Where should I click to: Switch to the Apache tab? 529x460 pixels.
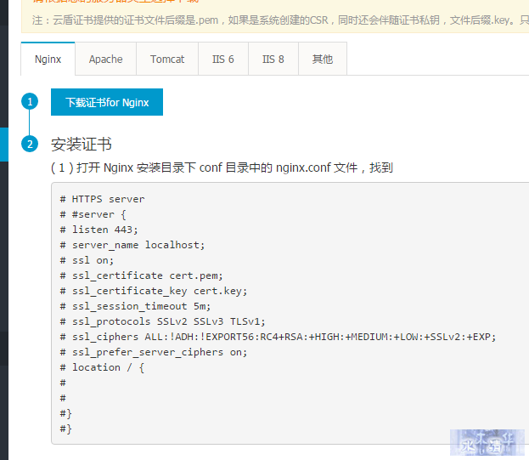pos(105,60)
